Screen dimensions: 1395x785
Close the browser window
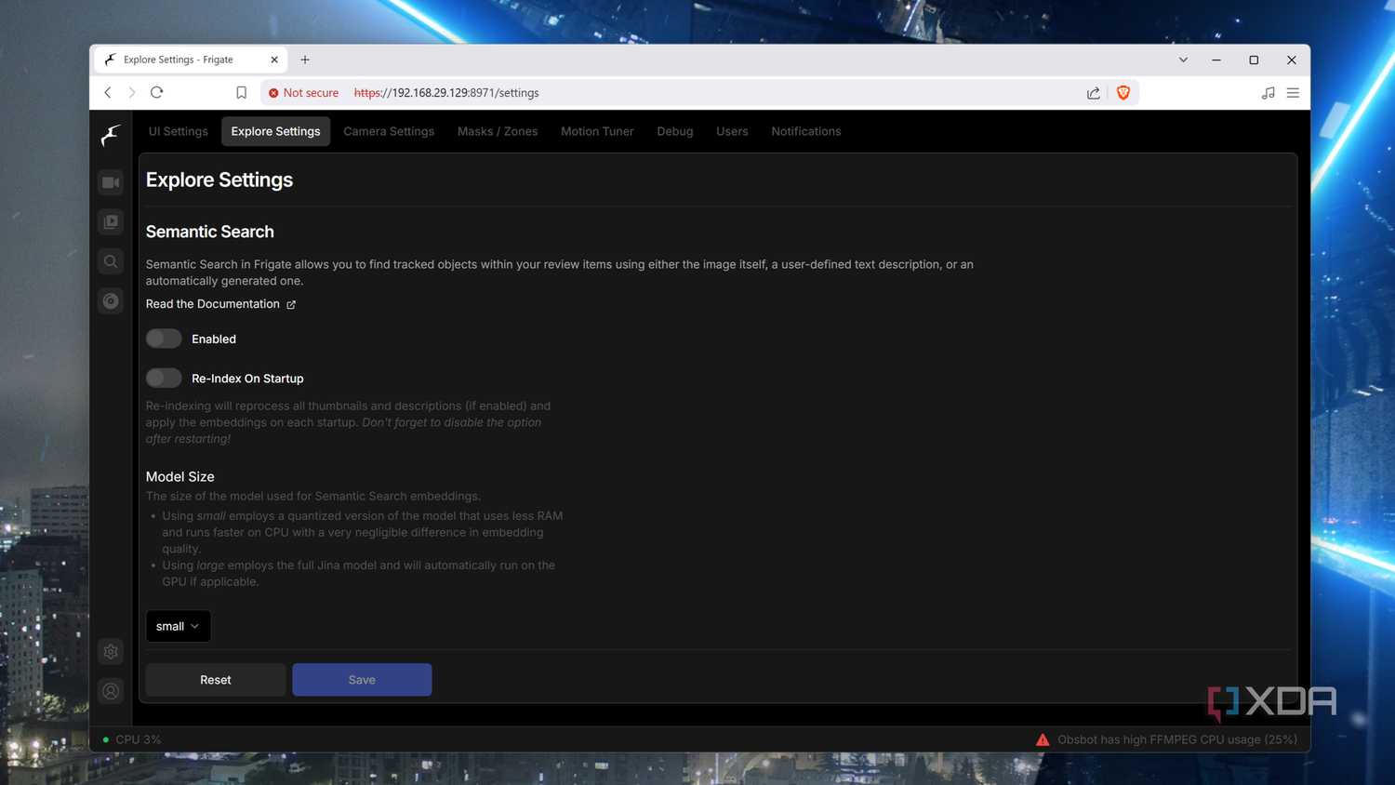click(1292, 60)
